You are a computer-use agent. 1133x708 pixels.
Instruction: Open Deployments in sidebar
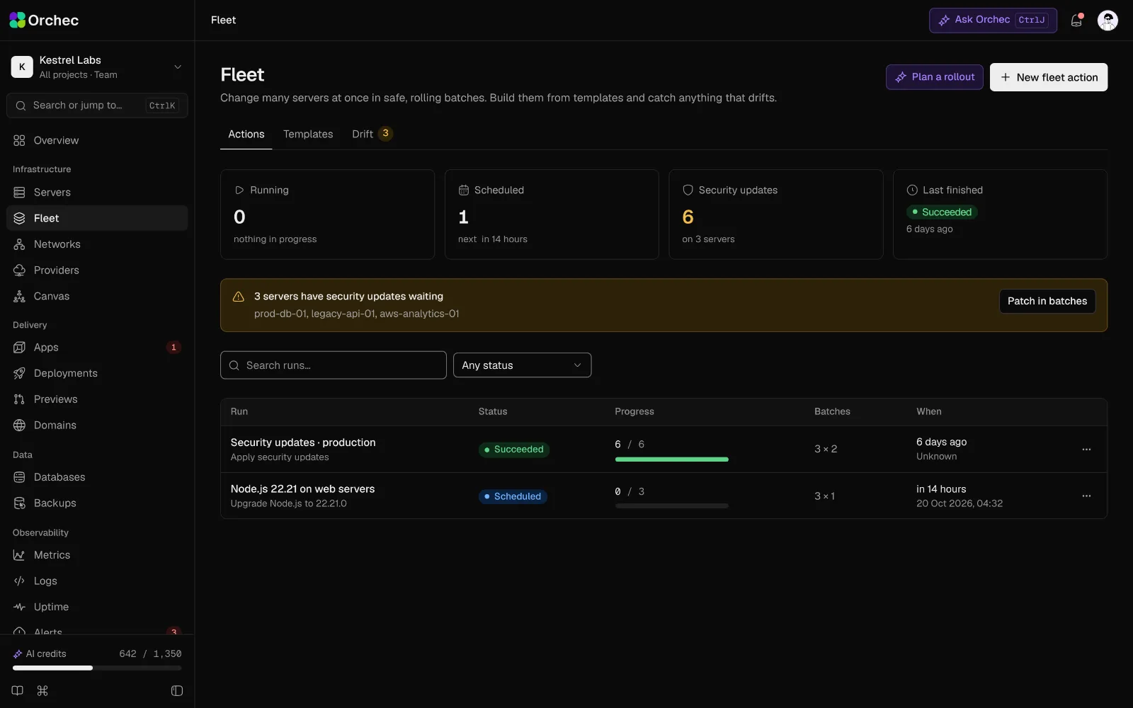click(x=97, y=373)
